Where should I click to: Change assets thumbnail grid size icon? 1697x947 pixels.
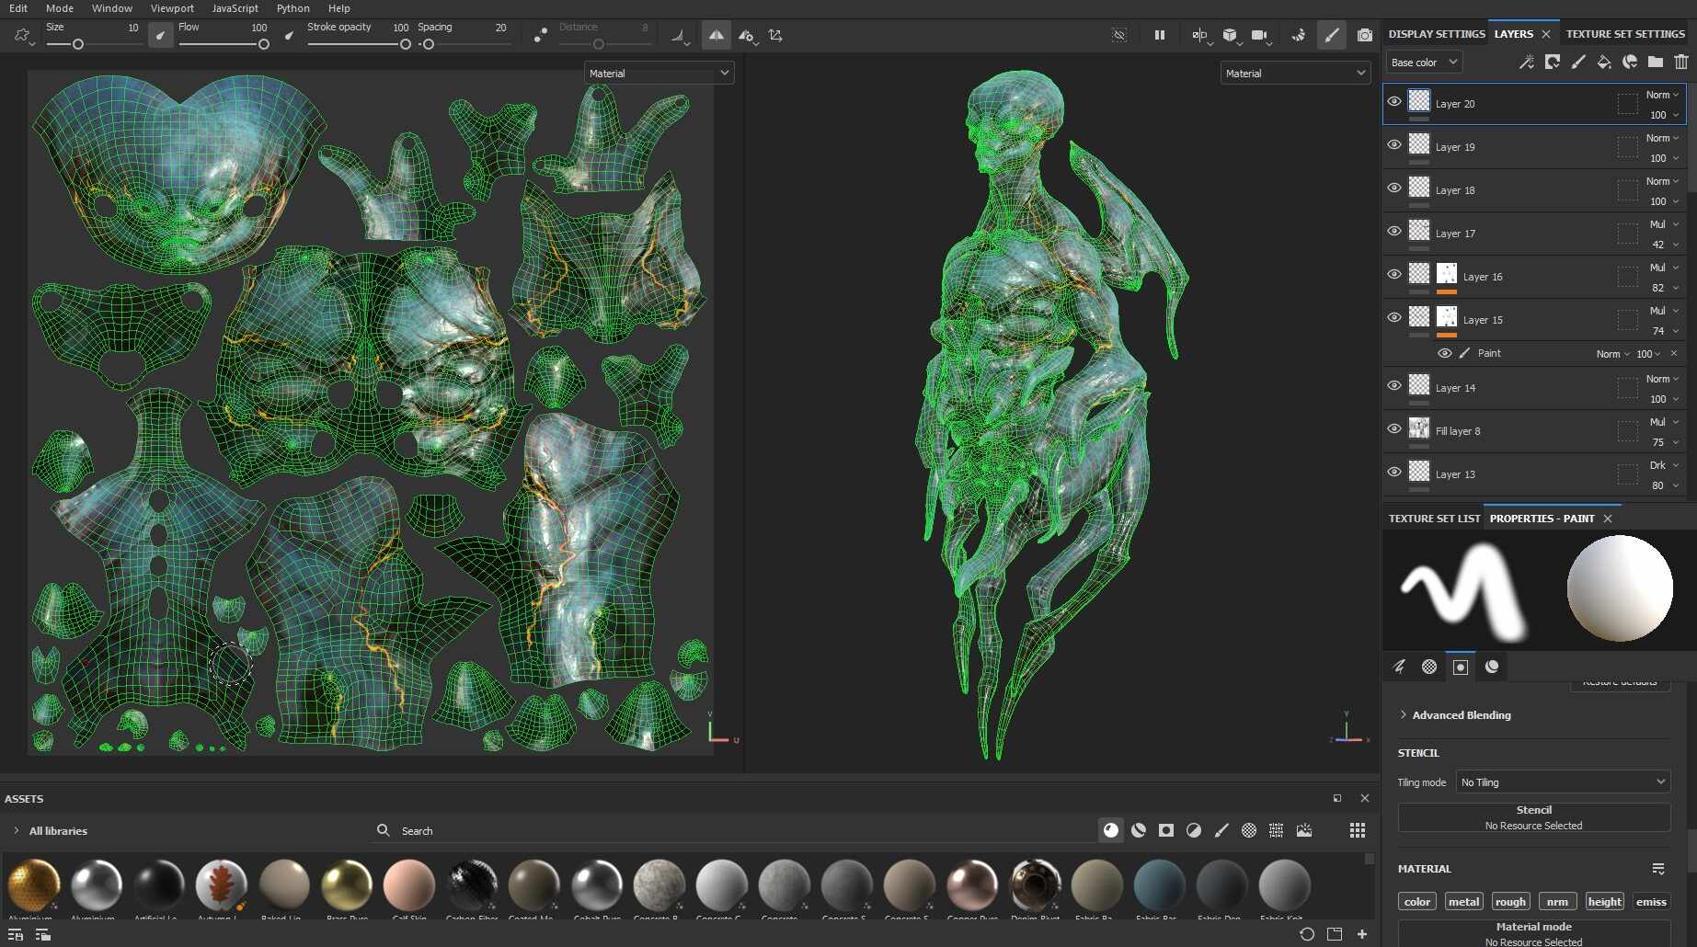pos(1358,830)
